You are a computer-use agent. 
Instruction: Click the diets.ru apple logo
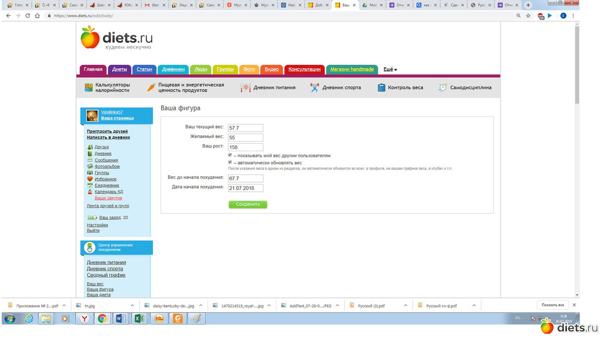(x=90, y=38)
